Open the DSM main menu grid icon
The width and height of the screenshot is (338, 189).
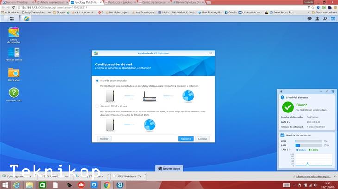(x=12, y=18)
